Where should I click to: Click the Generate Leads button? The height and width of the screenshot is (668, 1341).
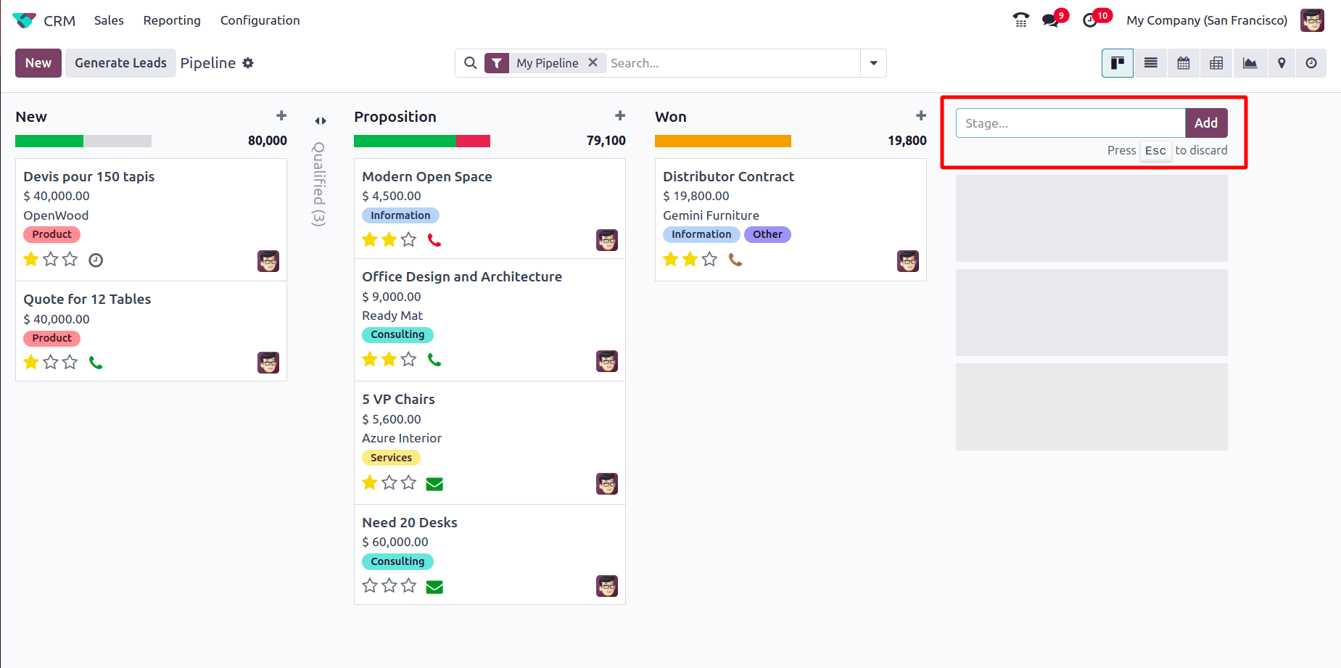click(120, 63)
